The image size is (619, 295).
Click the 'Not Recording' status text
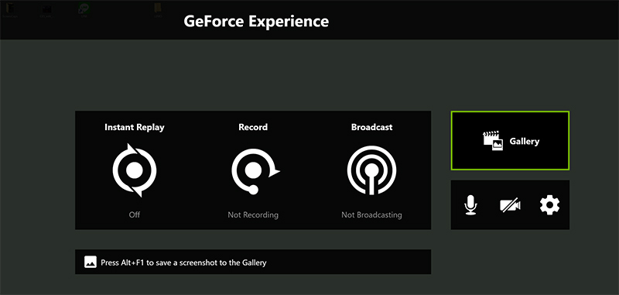pos(253,214)
